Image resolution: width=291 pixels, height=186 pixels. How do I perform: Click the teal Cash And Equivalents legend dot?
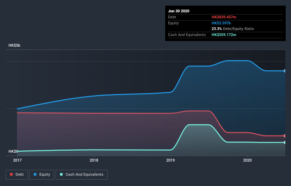[x=61, y=174]
